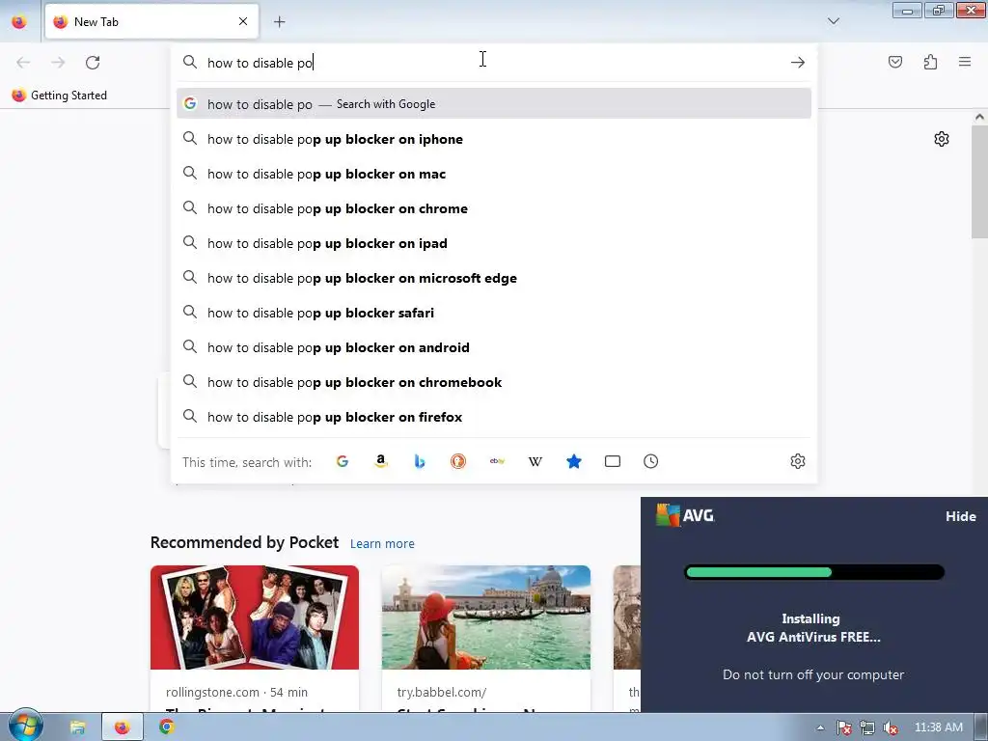Search this time with Bing icon

420,461
